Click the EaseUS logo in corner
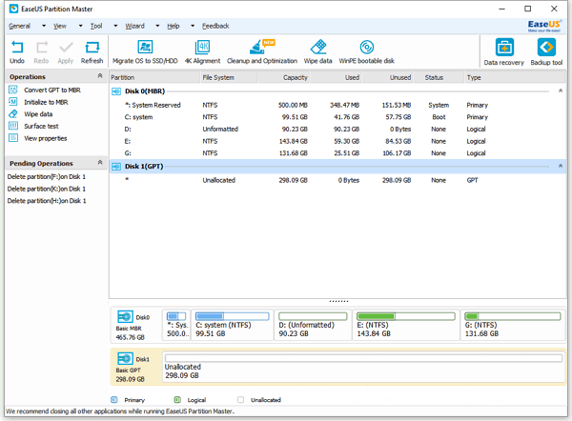This screenshot has width=572, height=421. tap(544, 26)
